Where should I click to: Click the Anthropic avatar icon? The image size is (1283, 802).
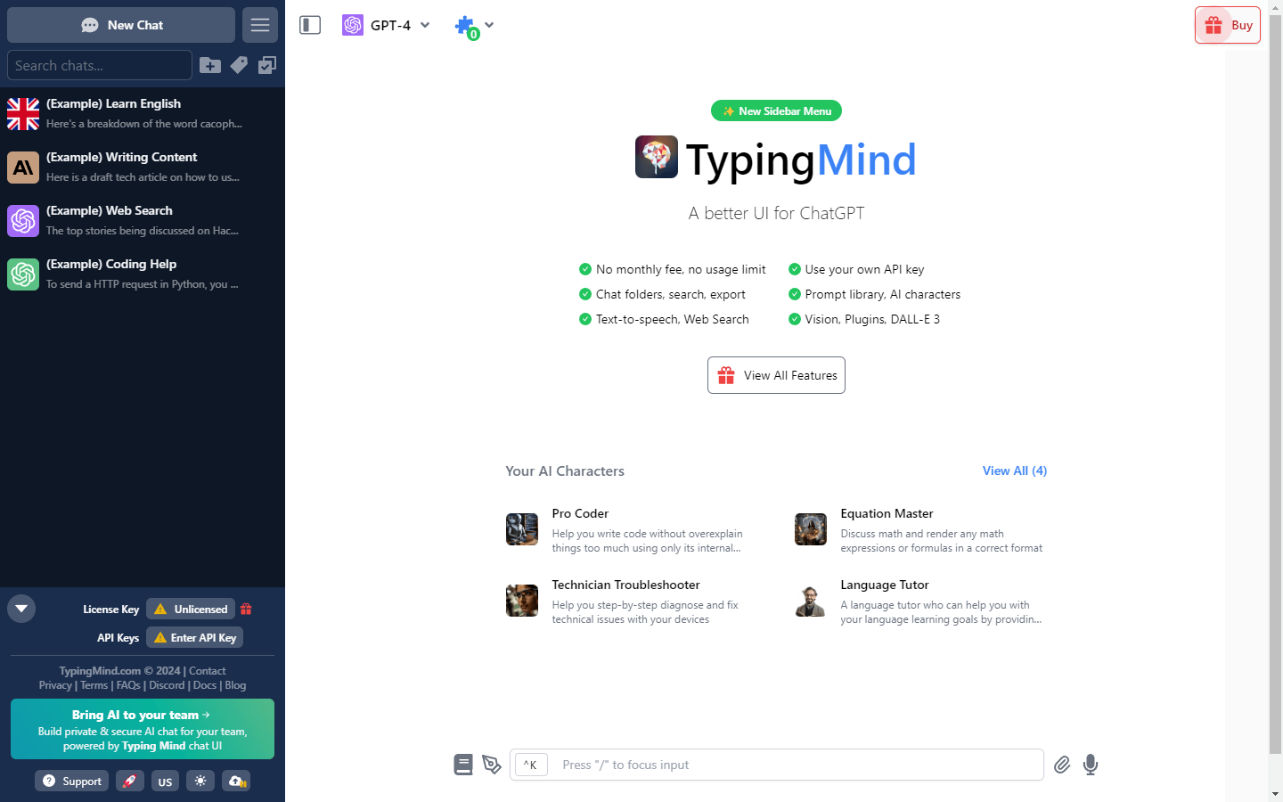[x=23, y=168]
